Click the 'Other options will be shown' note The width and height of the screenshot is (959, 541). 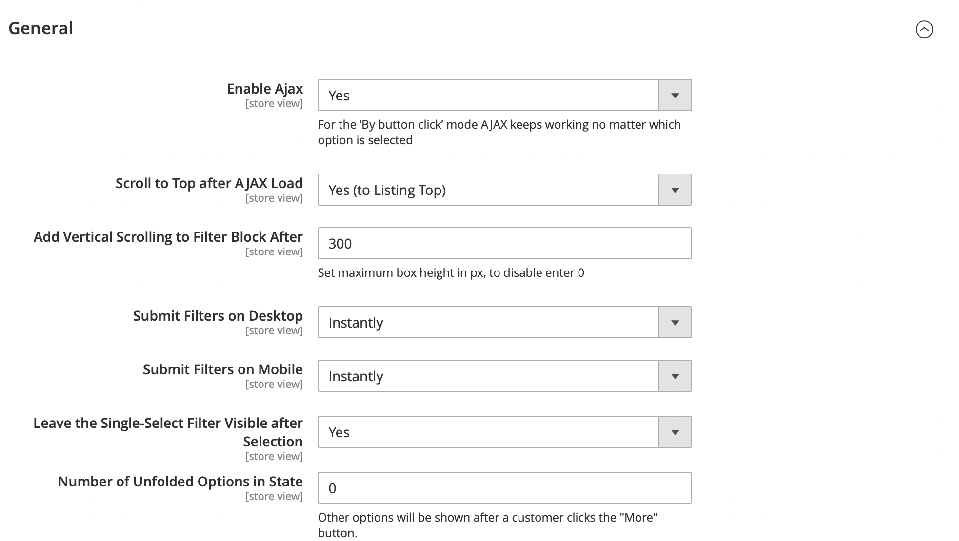click(x=488, y=525)
